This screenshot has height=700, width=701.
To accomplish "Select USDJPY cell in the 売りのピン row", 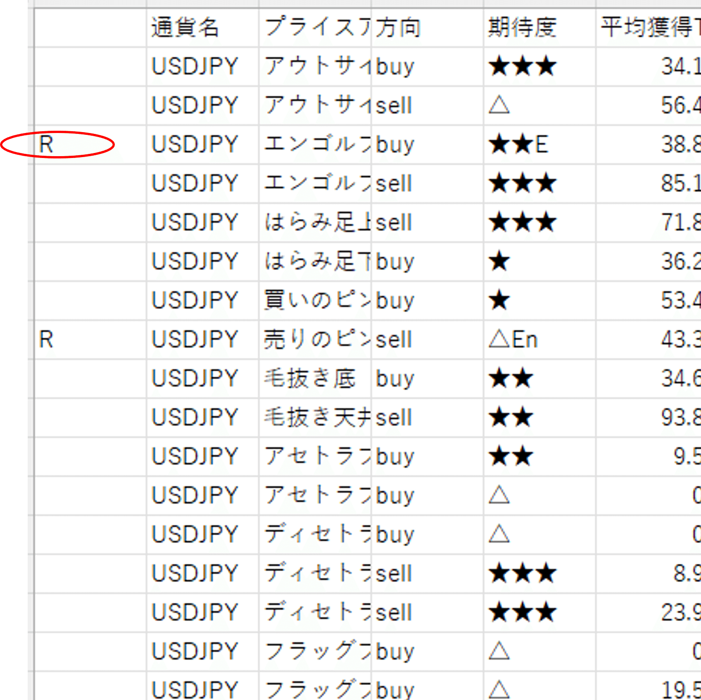I will click(202, 340).
